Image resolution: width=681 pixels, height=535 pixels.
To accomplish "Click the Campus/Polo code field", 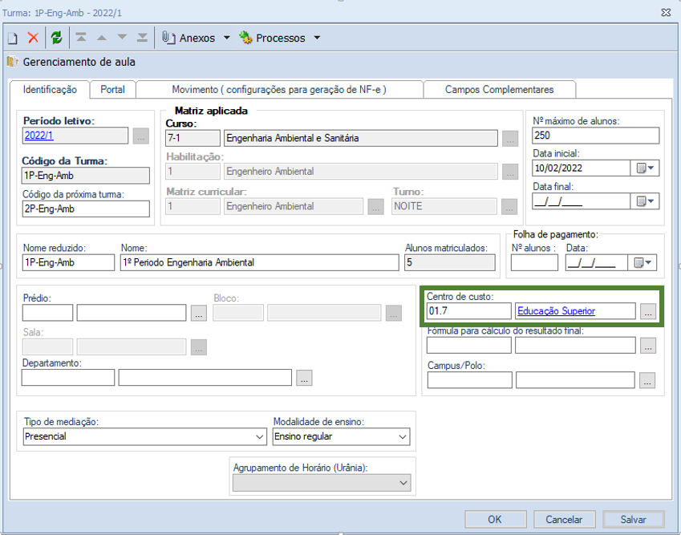I will tap(469, 380).
